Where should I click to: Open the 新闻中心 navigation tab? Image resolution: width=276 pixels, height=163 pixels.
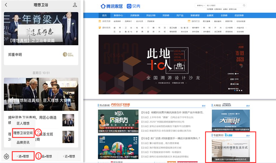tap(118, 15)
